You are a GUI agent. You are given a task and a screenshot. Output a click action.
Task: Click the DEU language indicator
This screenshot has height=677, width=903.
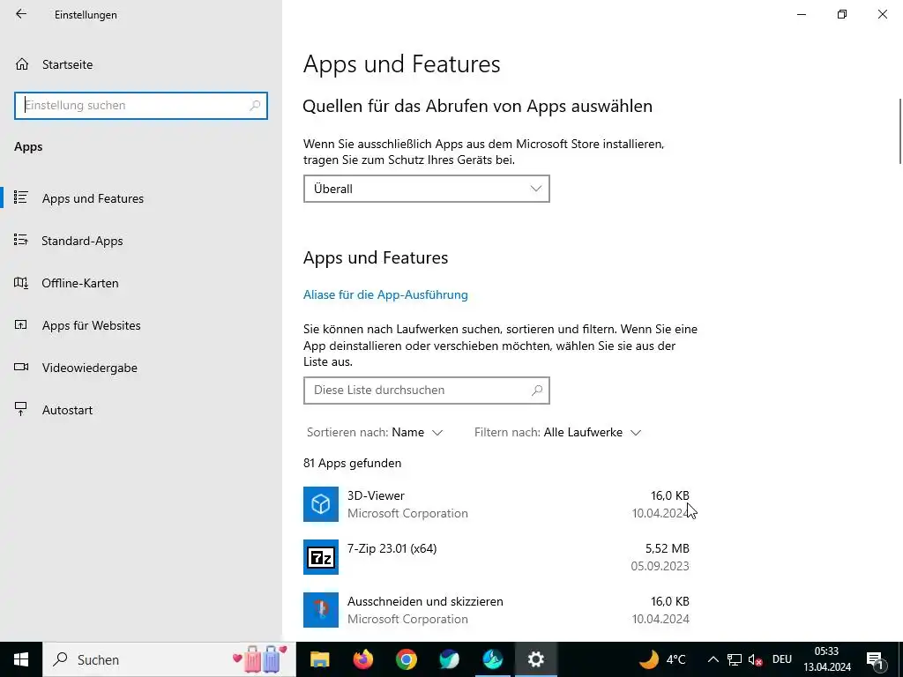(782, 659)
